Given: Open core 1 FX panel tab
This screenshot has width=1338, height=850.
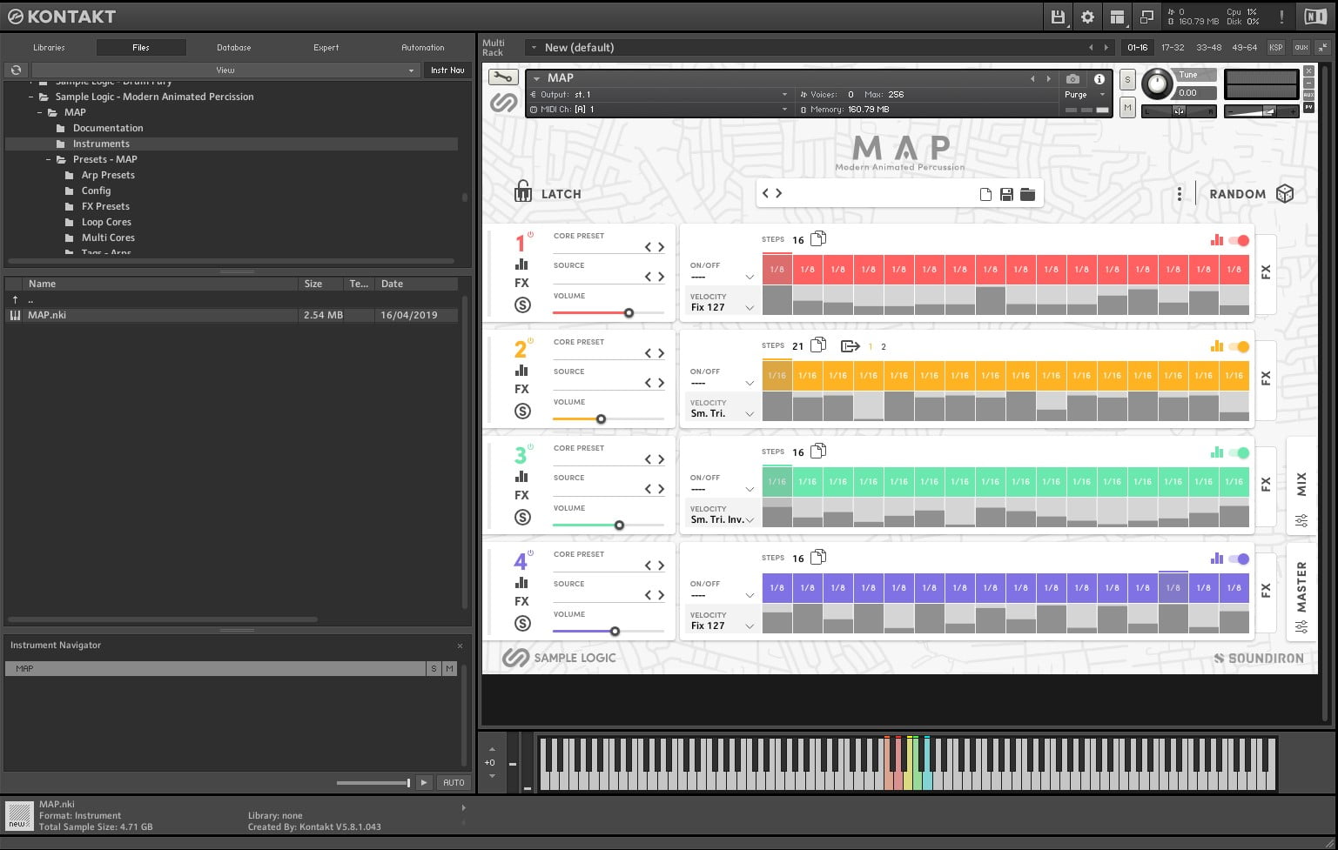Looking at the screenshot, I should pos(1266,272).
